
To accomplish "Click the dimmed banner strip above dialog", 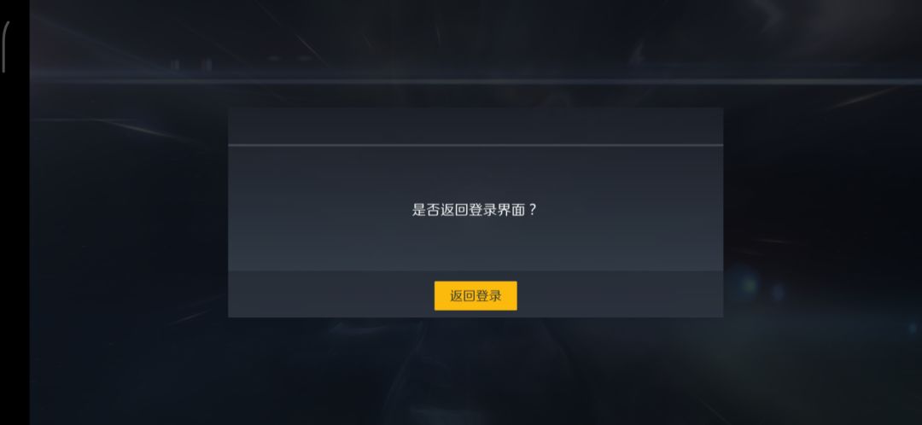I will pos(476,80).
